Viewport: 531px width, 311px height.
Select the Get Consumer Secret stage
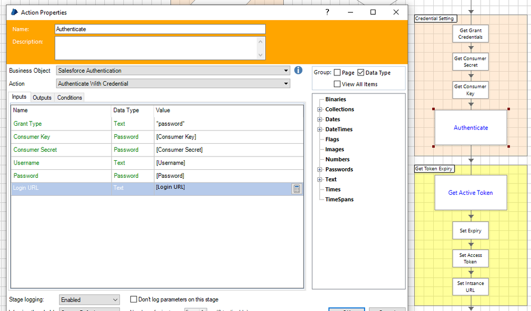(470, 62)
